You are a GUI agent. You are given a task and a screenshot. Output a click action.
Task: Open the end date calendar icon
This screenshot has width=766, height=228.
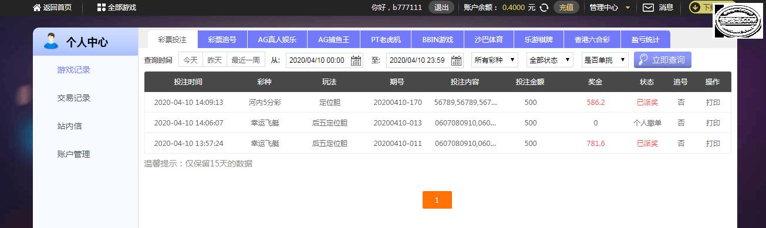pos(457,60)
